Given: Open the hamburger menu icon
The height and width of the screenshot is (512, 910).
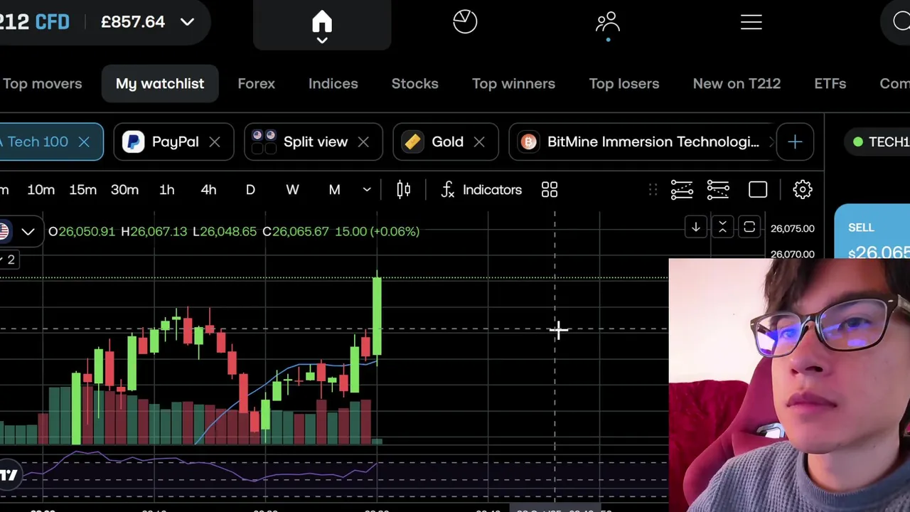Looking at the screenshot, I should pos(751,22).
